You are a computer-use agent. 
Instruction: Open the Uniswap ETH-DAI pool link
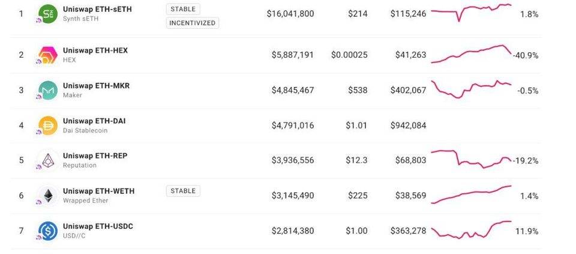tap(94, 121)
